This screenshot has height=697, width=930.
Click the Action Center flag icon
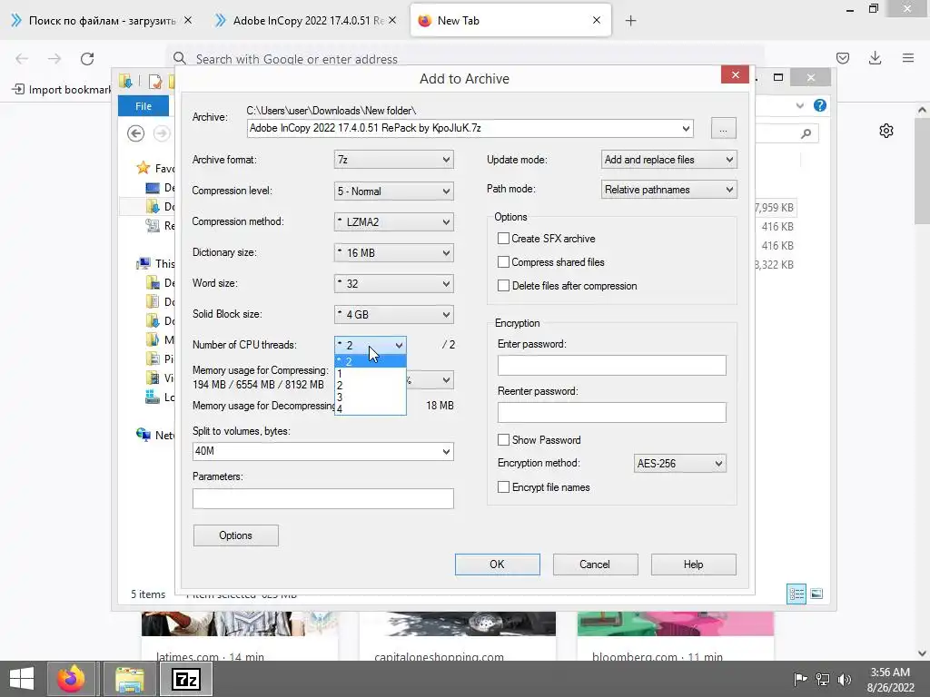(x=800, y=679)
